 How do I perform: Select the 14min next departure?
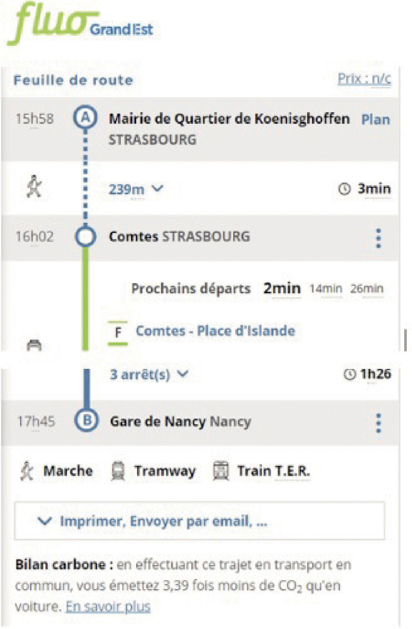click(326, 288)
